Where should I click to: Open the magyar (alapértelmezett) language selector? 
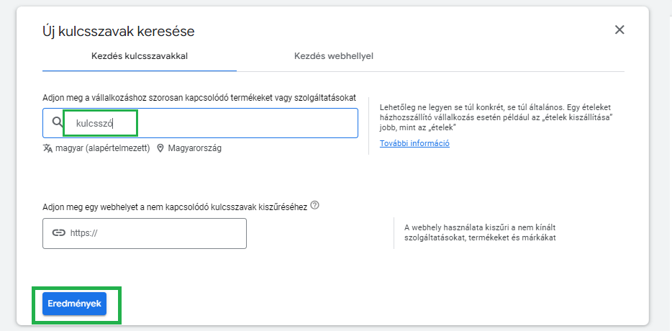(x=102, y=148)
